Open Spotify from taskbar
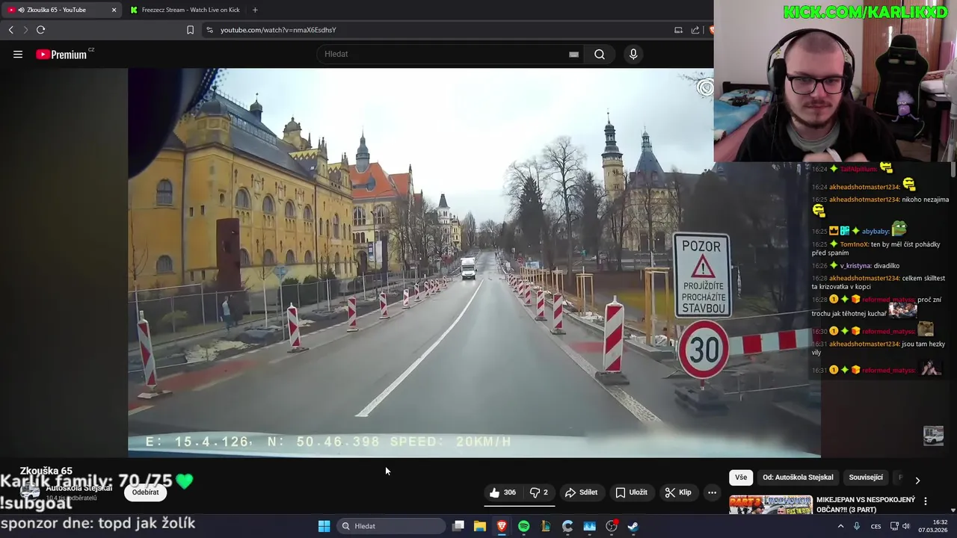Screen dimensions: 957x538 [x=523, y=526]
